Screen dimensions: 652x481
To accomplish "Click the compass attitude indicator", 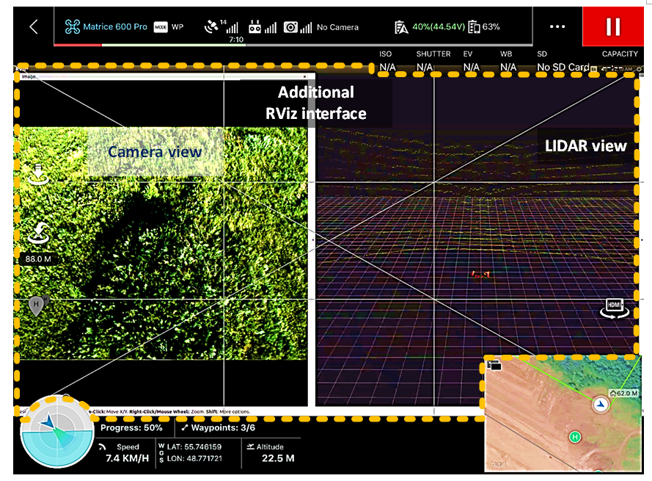I will point(57,431).
